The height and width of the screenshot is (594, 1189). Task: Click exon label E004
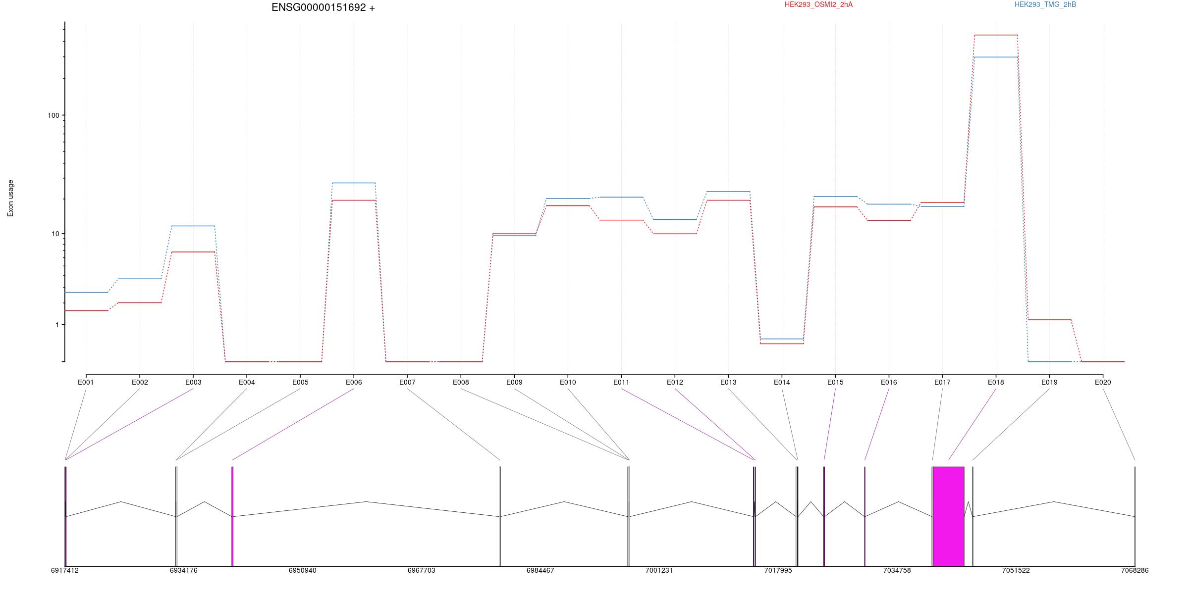(247, 382)
